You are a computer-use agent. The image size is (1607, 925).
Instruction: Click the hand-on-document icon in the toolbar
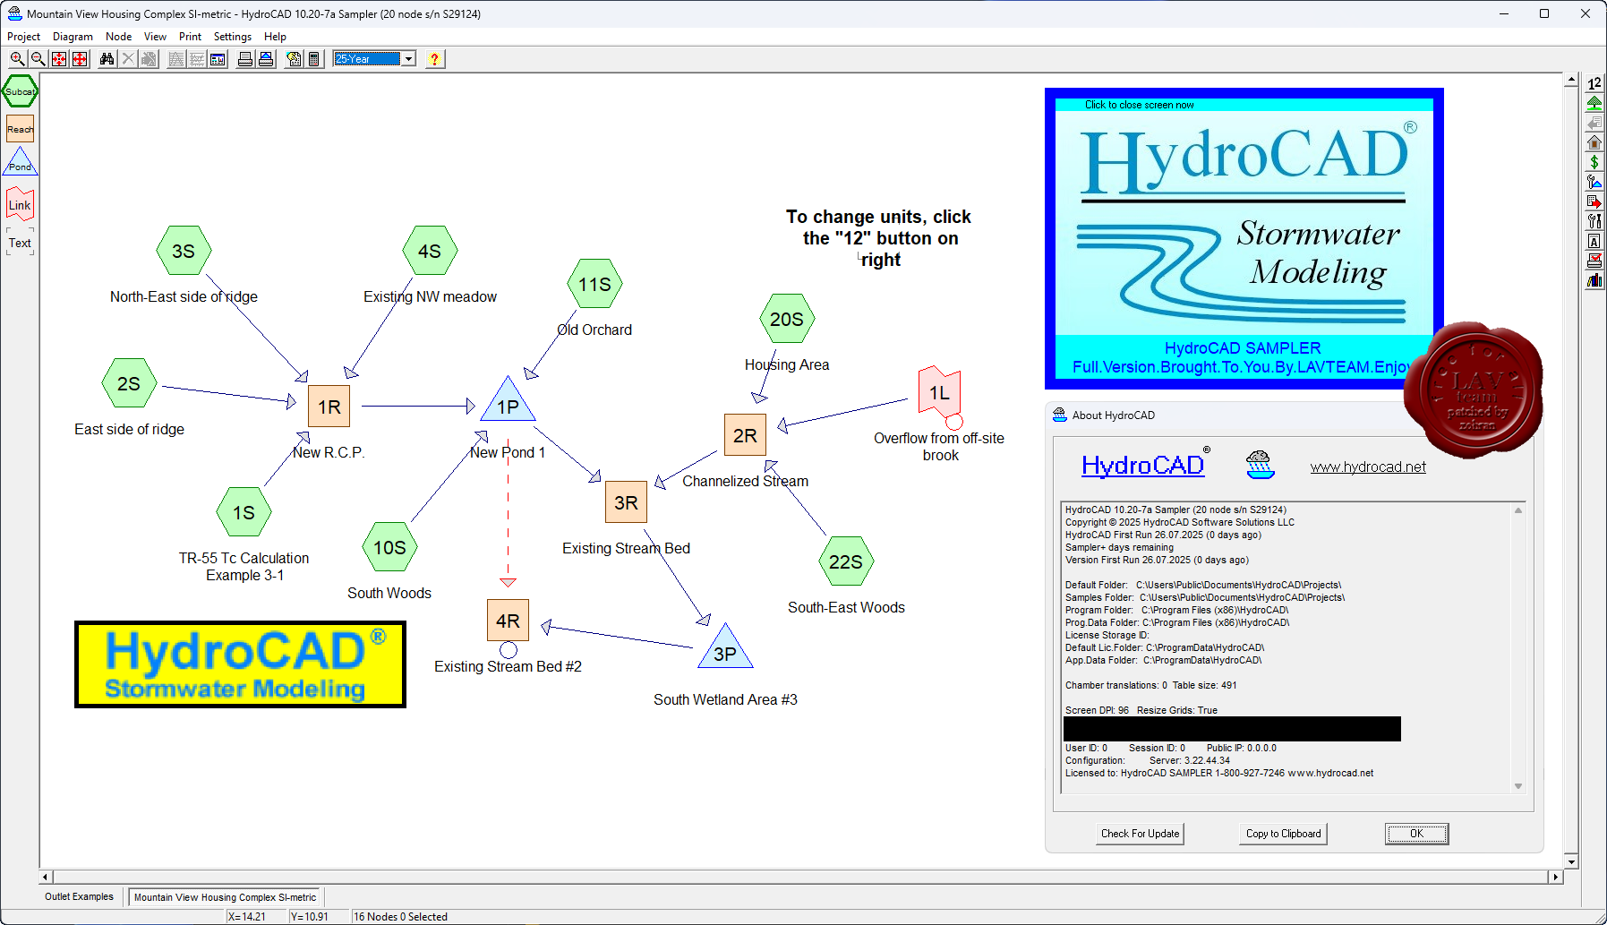294,59
